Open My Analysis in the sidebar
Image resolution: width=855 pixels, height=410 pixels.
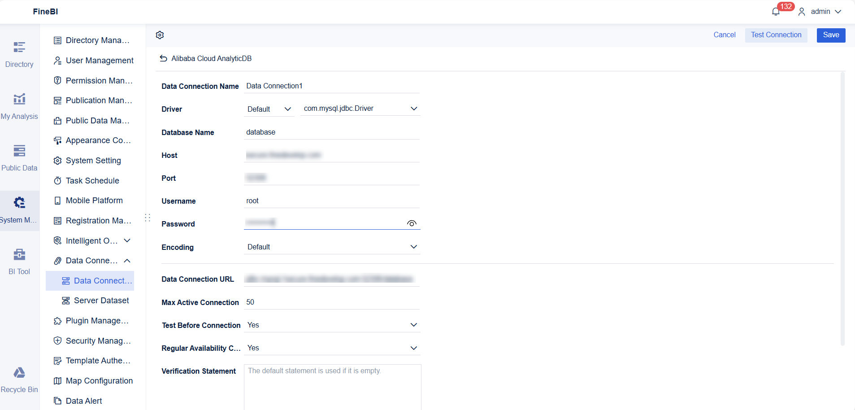[x=19, y=106]
